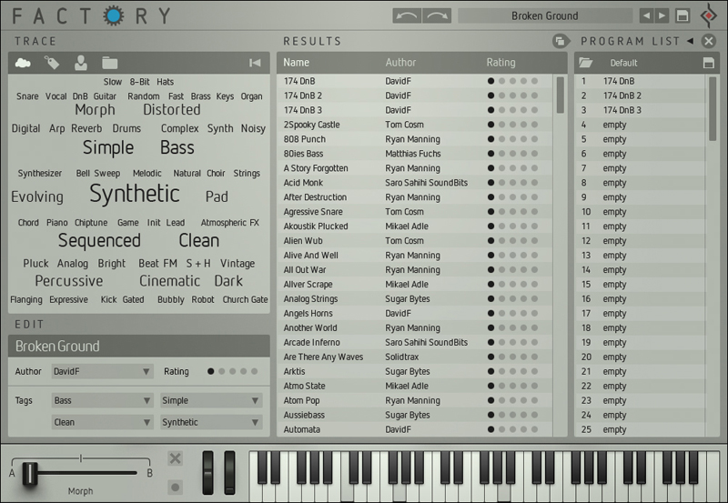Select the Synthetic tag in cloud

pyautogui.click(x=135, y=194)
